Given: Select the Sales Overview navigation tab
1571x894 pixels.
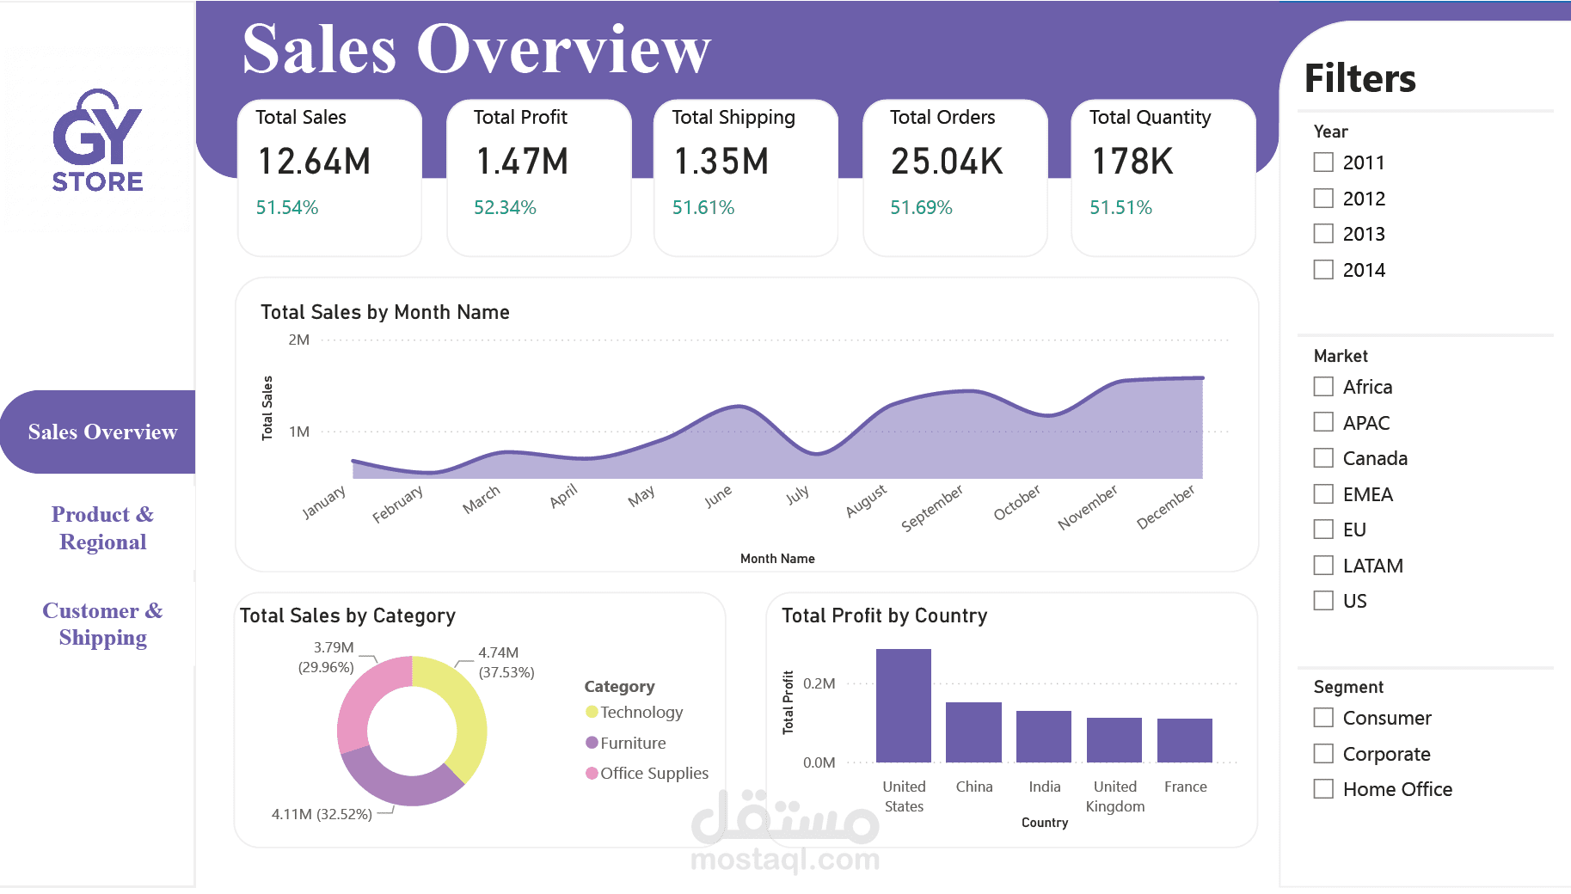Looking at the screenshot, I should 101,432.
